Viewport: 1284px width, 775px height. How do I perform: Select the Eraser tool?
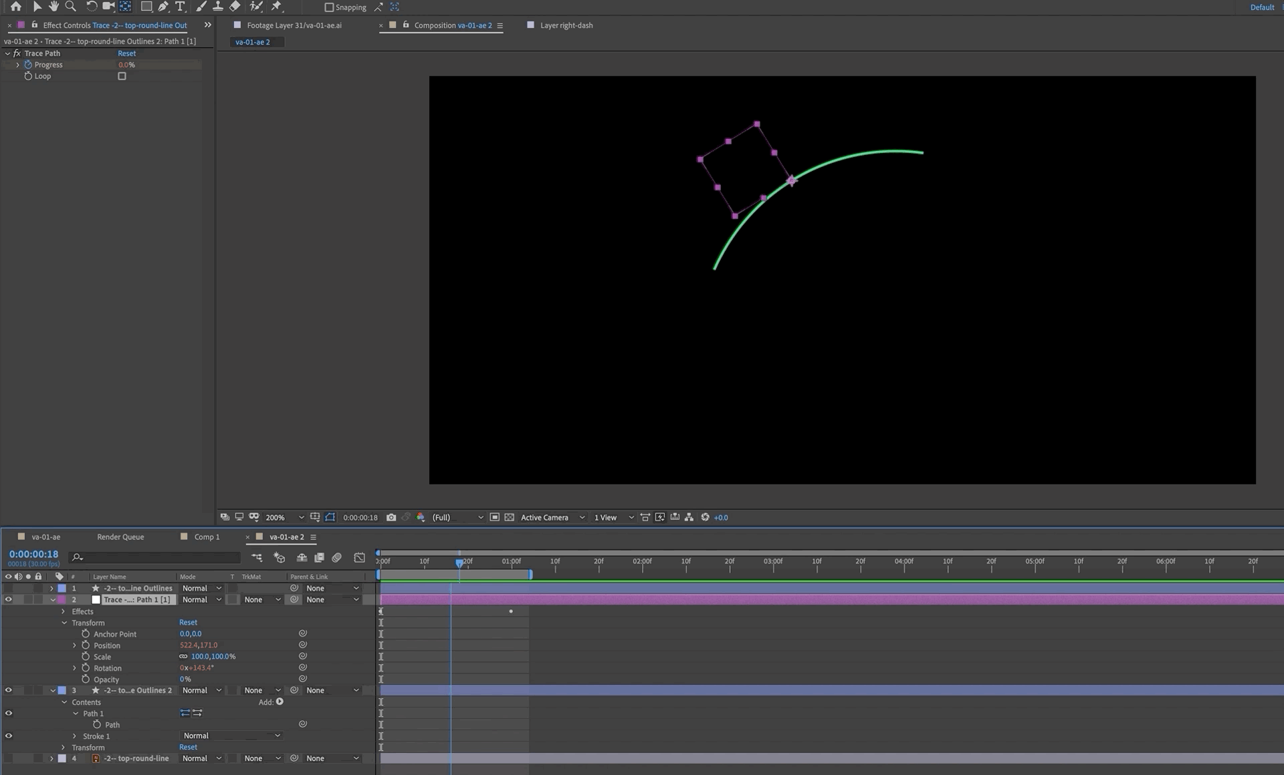tap(235, 6)
